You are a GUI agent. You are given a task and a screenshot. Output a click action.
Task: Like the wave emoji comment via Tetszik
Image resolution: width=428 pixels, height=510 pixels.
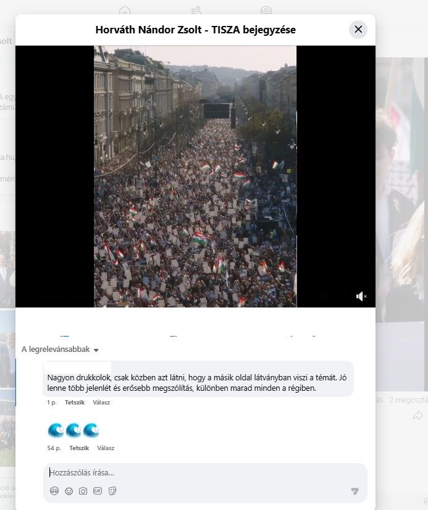[79, 448]
